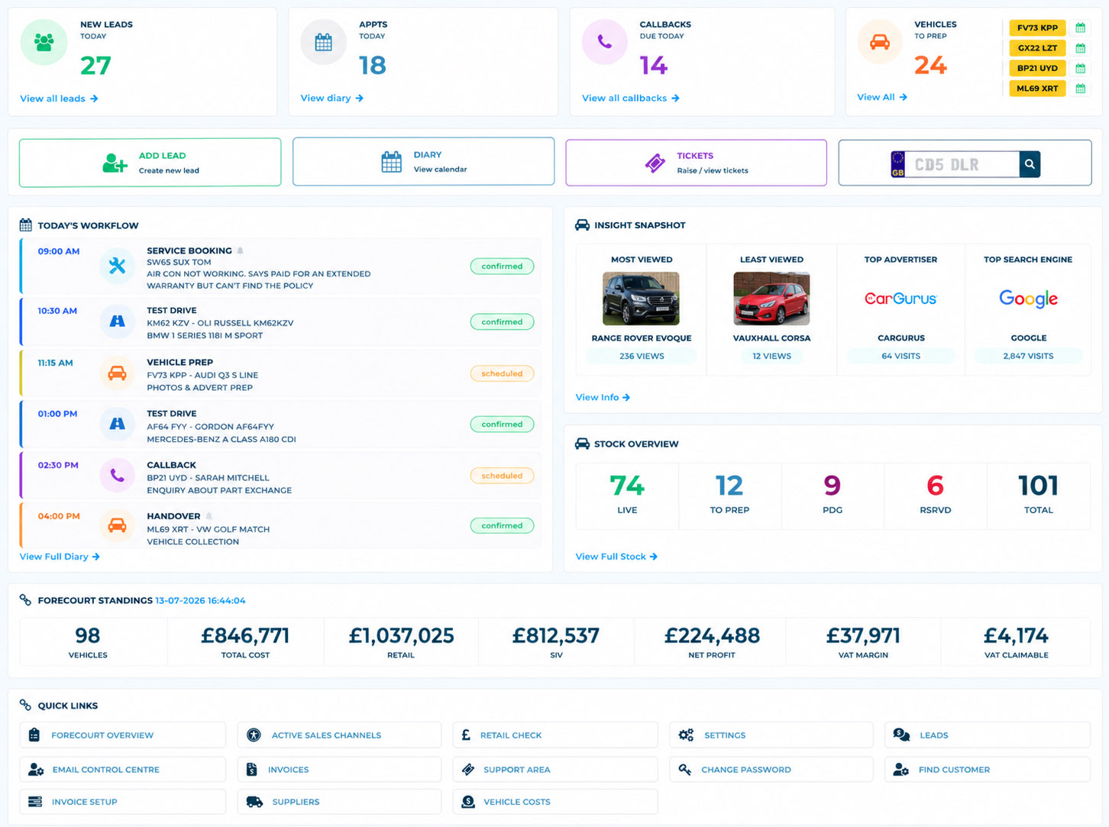The image size is (1109, 827).
Task: Select the ML69 XRT yellow plate
Action: pyautogui.click(x=1037, y=89)
